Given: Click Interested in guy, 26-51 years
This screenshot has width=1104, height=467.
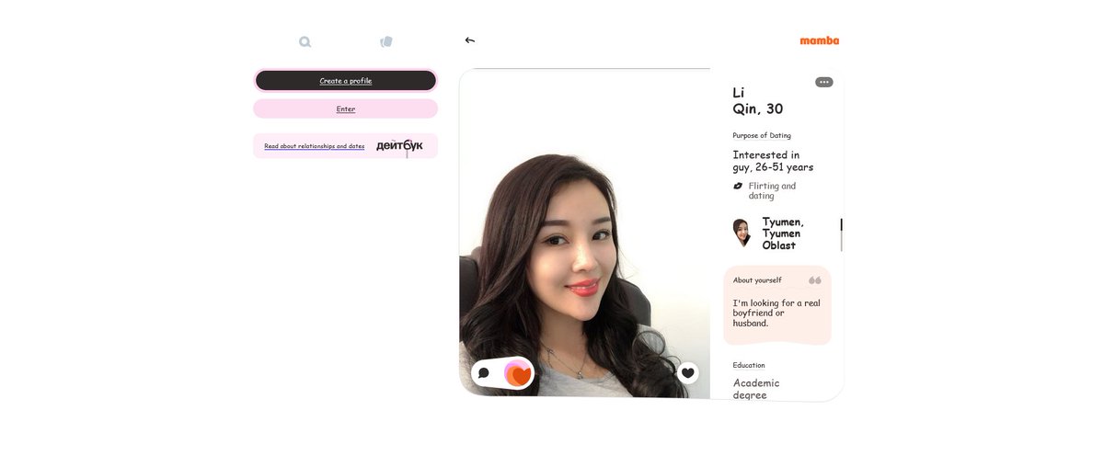Looking at the screenshot, I should pyautogui.click(x=773, y=161).
